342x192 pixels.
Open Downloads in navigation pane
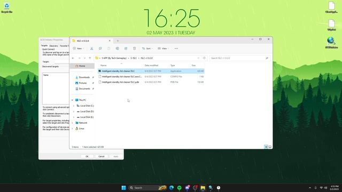(x=84, y=77)
